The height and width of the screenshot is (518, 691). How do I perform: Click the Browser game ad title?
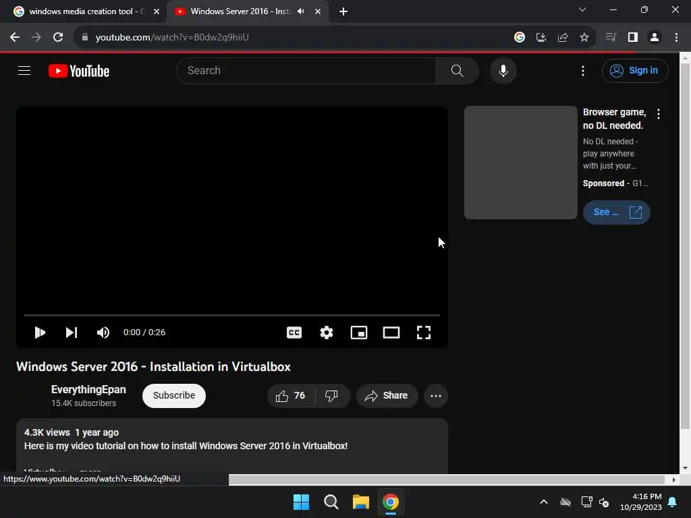pyautogui.click(x=614, y=119)
